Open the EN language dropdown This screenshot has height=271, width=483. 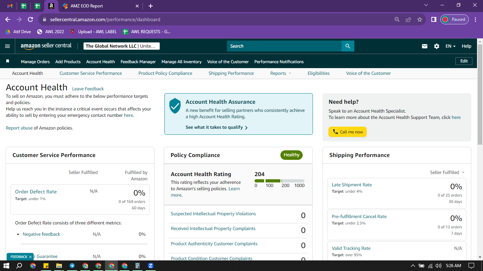click(x=450, y=46)
